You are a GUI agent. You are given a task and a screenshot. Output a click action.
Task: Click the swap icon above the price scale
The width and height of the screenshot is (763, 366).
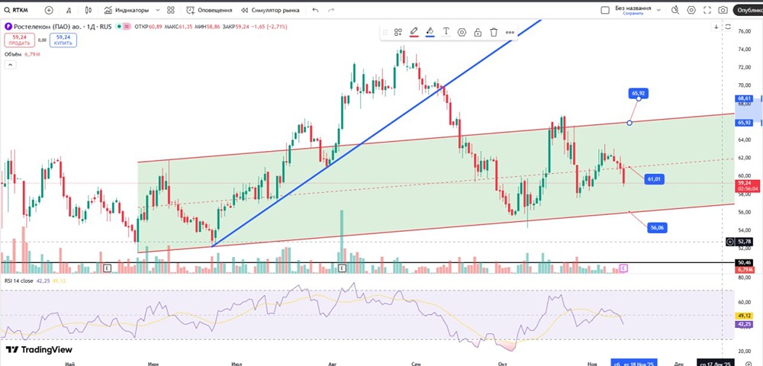click(728, 27)
